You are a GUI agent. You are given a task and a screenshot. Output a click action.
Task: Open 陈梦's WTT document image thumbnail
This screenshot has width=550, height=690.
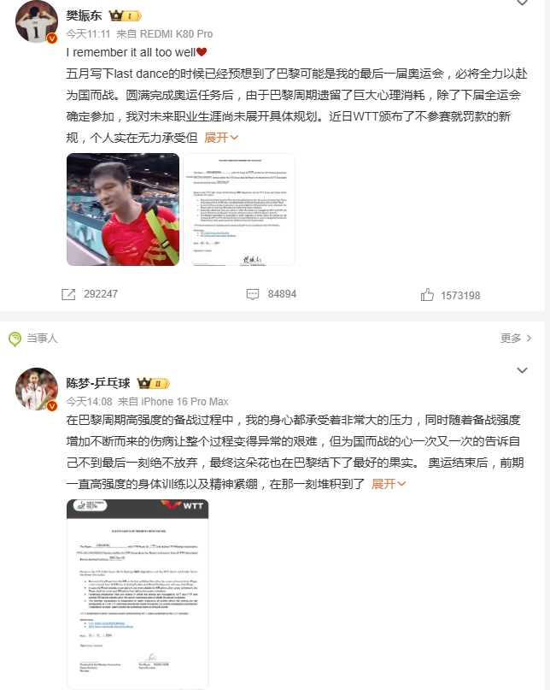coord(137,594)
